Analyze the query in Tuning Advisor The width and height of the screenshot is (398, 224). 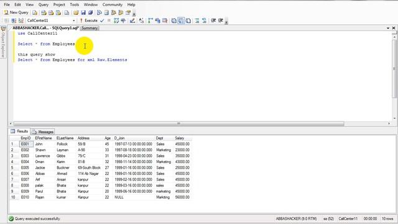pos(123,21)
